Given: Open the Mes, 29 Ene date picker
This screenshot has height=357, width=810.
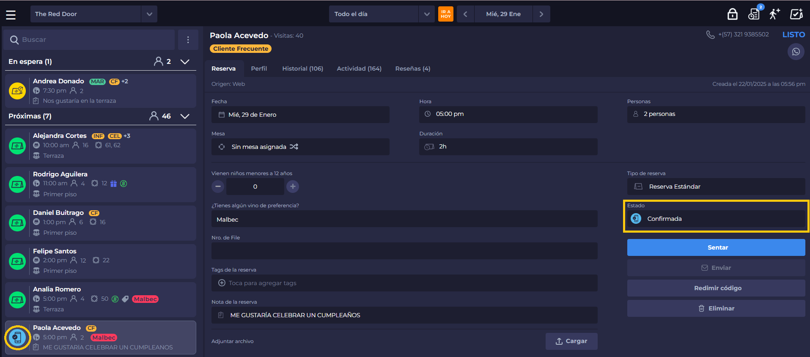Looking at the screenshot, I should (x=503, y=14).
